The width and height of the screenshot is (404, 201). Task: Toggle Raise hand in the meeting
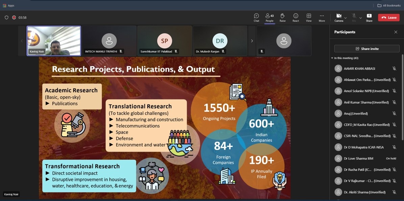click(282, 18)
